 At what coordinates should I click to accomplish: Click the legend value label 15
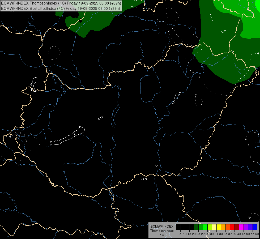(189, 234)
